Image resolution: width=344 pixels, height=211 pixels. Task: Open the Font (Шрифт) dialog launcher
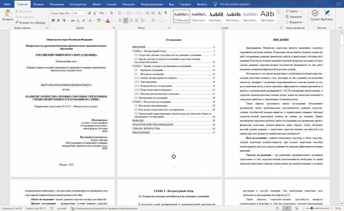click(x=114, y=28)
